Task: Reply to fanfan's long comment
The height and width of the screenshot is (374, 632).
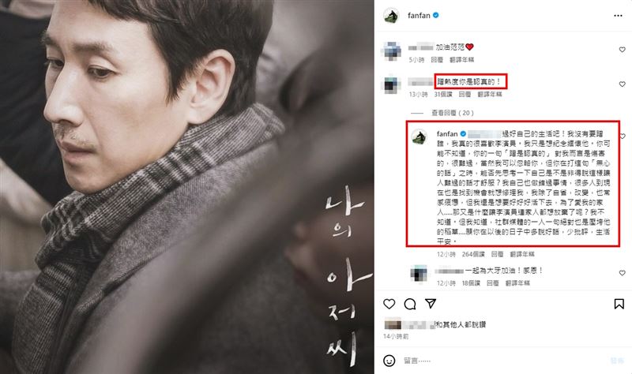Action: tap(498, 254)
